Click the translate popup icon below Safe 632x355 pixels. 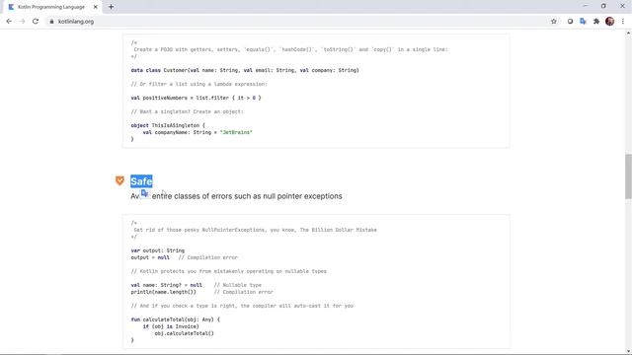tap(145, 193)
